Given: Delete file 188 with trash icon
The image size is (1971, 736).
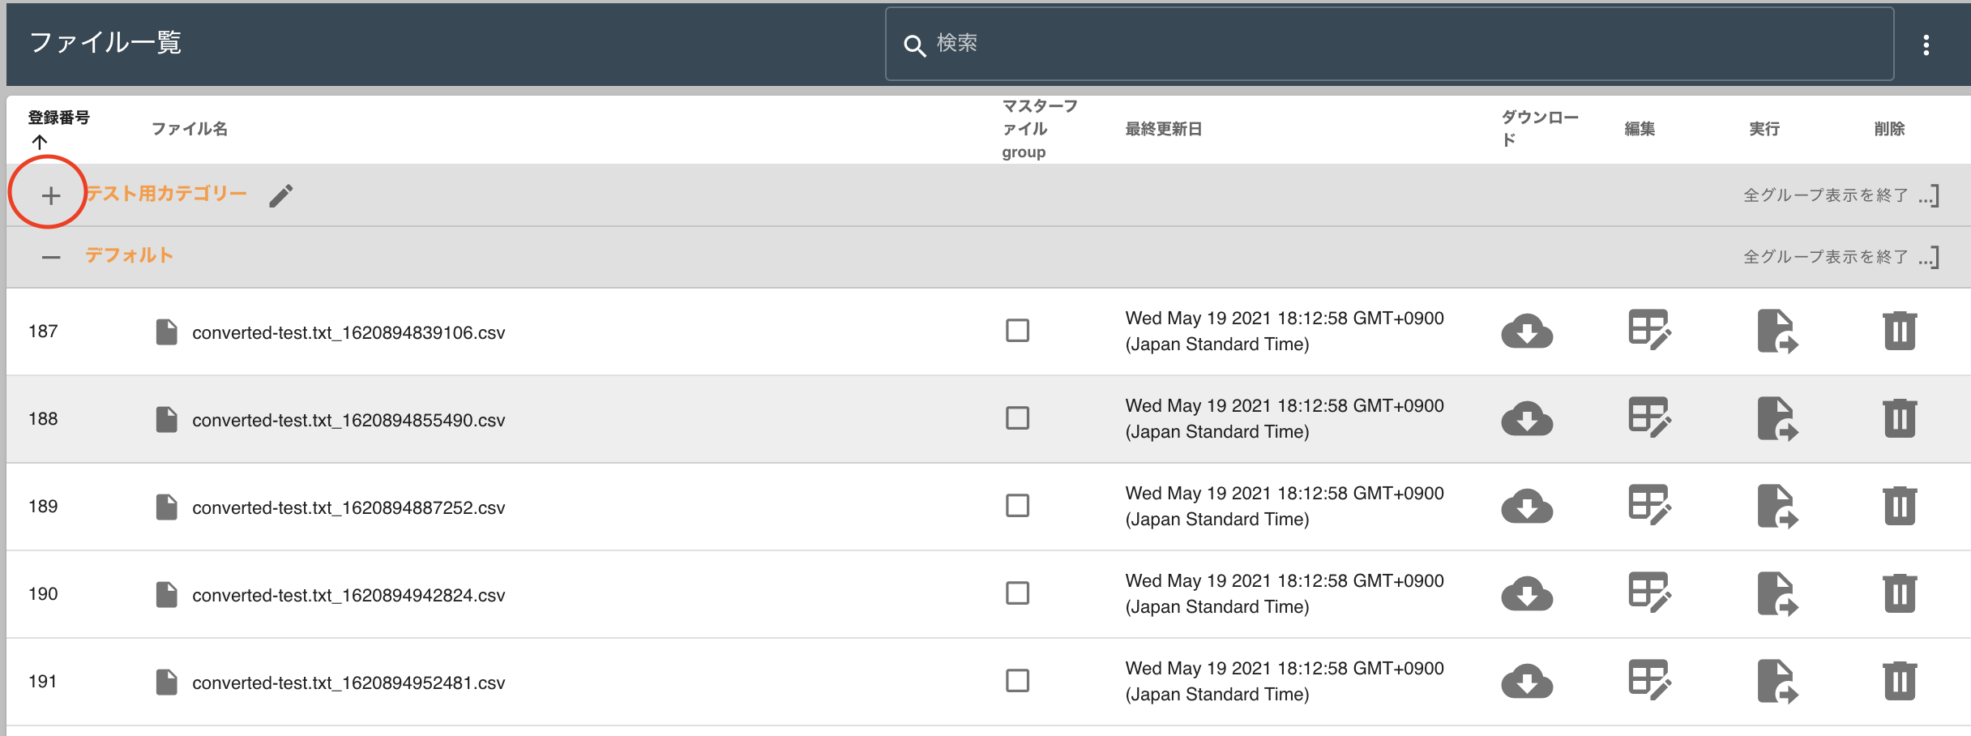Looking at the screenshot, I should [x=1900, y=418].
